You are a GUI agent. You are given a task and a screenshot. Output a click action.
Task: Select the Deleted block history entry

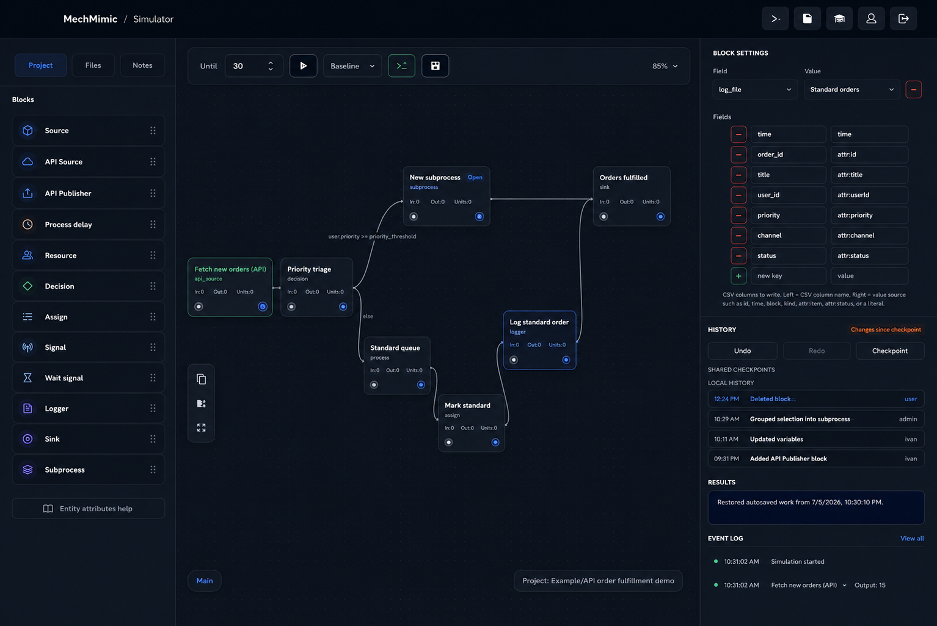click(x=816, y=399)
